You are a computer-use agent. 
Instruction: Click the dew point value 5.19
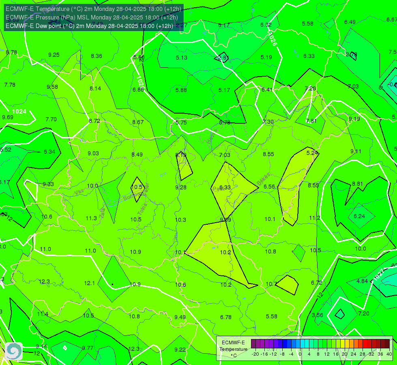click(266, 57)
